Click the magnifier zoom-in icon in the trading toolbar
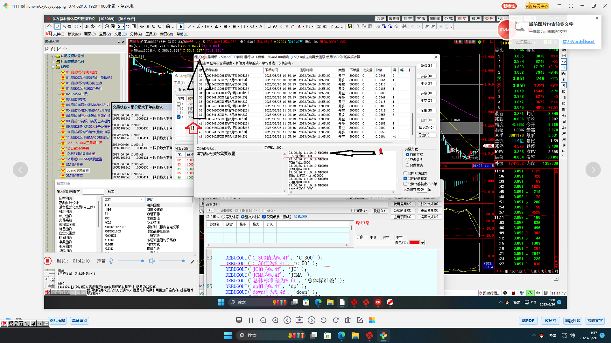 click(x=154, y=27)
